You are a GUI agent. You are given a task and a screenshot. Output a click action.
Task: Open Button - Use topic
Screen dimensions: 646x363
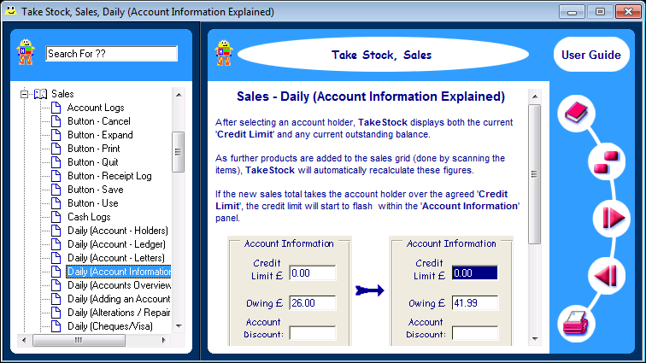pos(92,203)
